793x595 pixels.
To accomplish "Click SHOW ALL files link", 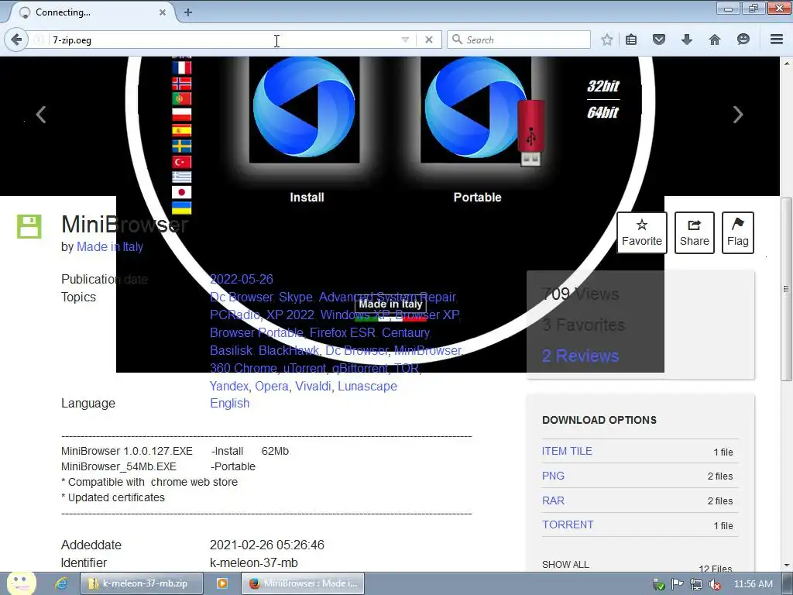I will click(565, 565).
